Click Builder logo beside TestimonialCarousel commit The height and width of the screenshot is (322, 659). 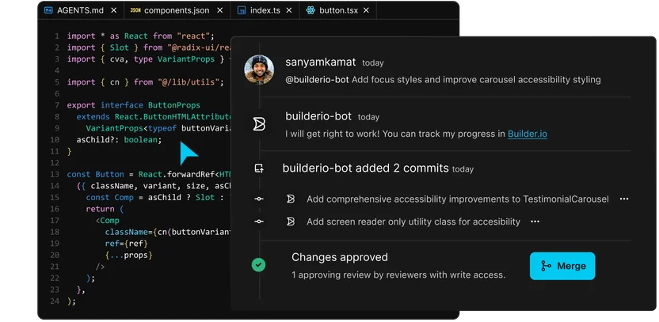[291, 199]
